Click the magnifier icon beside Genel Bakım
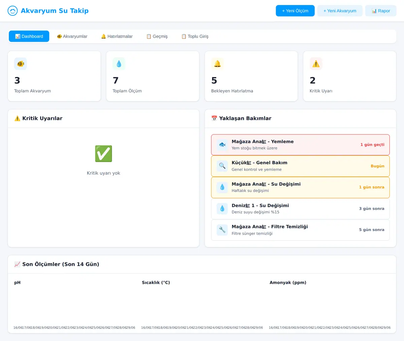 [x=222, y=166]
